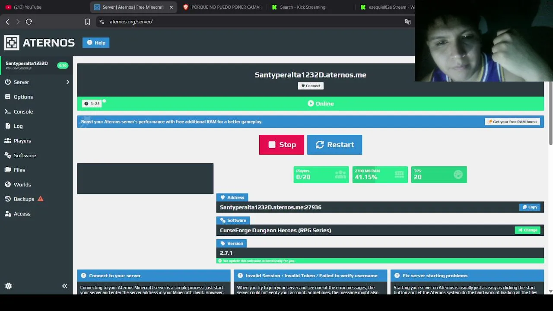This screenshot has width=553, height=311.
Task: Switch to the Search - Kick Streaming tab
Action: coord(309,7)
